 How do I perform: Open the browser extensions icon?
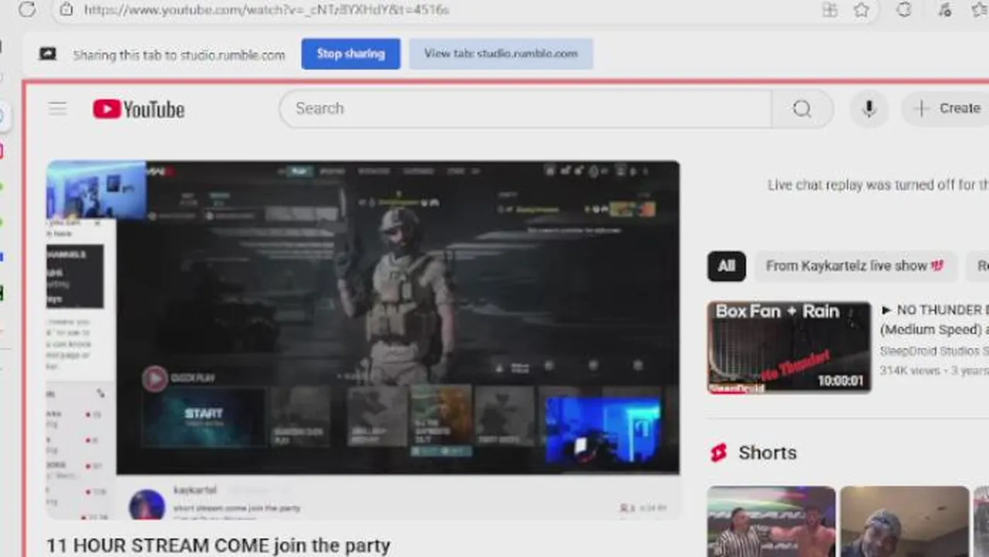click(903, 9)
